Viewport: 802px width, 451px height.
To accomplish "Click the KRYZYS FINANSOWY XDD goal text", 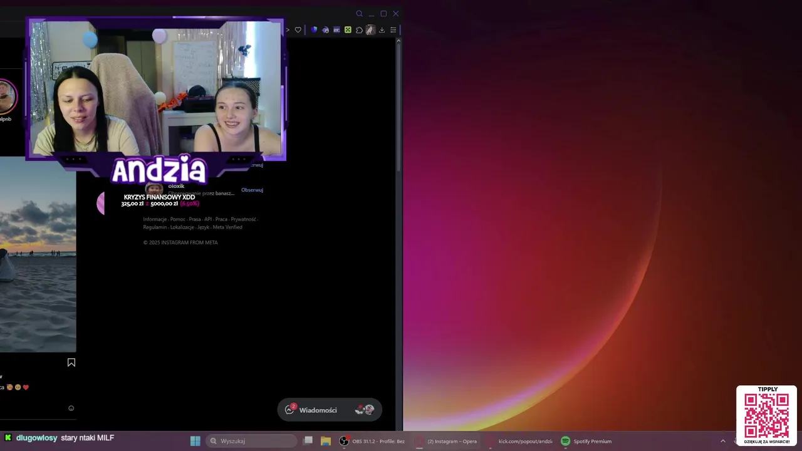I will (159, 197).
